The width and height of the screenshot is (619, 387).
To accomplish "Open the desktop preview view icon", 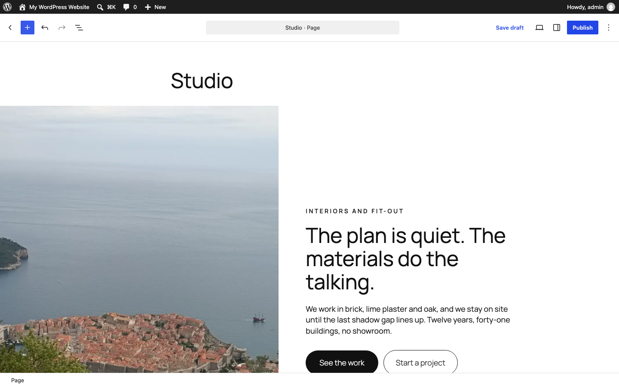I will tap(539, 28).
